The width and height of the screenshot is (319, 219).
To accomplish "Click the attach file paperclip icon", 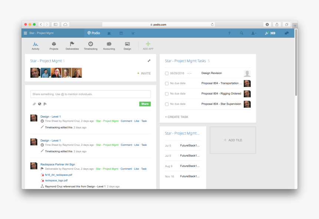I will [x=34, y=104].
